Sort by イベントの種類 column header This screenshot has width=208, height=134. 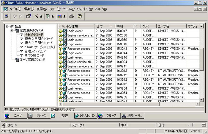click(x=76, y=26)
